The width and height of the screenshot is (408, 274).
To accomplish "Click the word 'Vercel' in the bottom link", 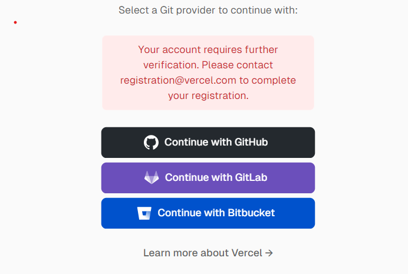I will tap(246, 253).
